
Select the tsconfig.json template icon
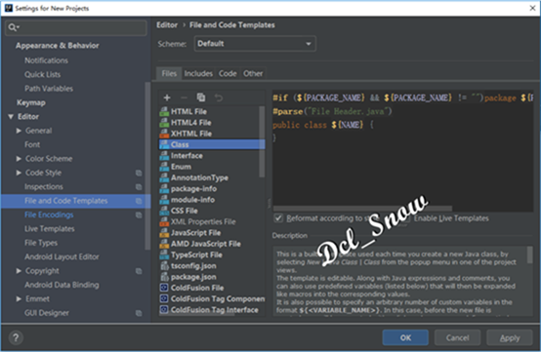click(164, 266)
